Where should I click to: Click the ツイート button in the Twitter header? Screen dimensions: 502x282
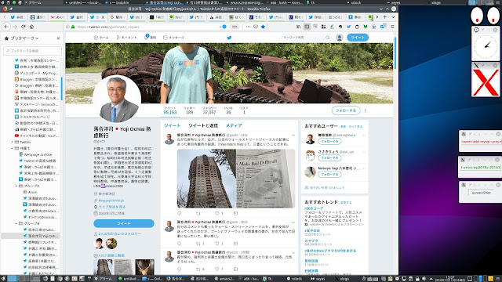click(358, 38)
